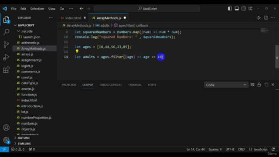Click ArrayMethods.js breadcrumb segment

(x=77, y=25)
